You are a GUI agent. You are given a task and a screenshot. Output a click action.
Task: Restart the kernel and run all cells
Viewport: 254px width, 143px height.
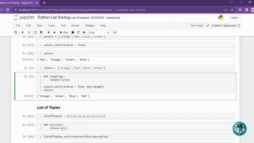pyautogui.click(x=84, y=33)
